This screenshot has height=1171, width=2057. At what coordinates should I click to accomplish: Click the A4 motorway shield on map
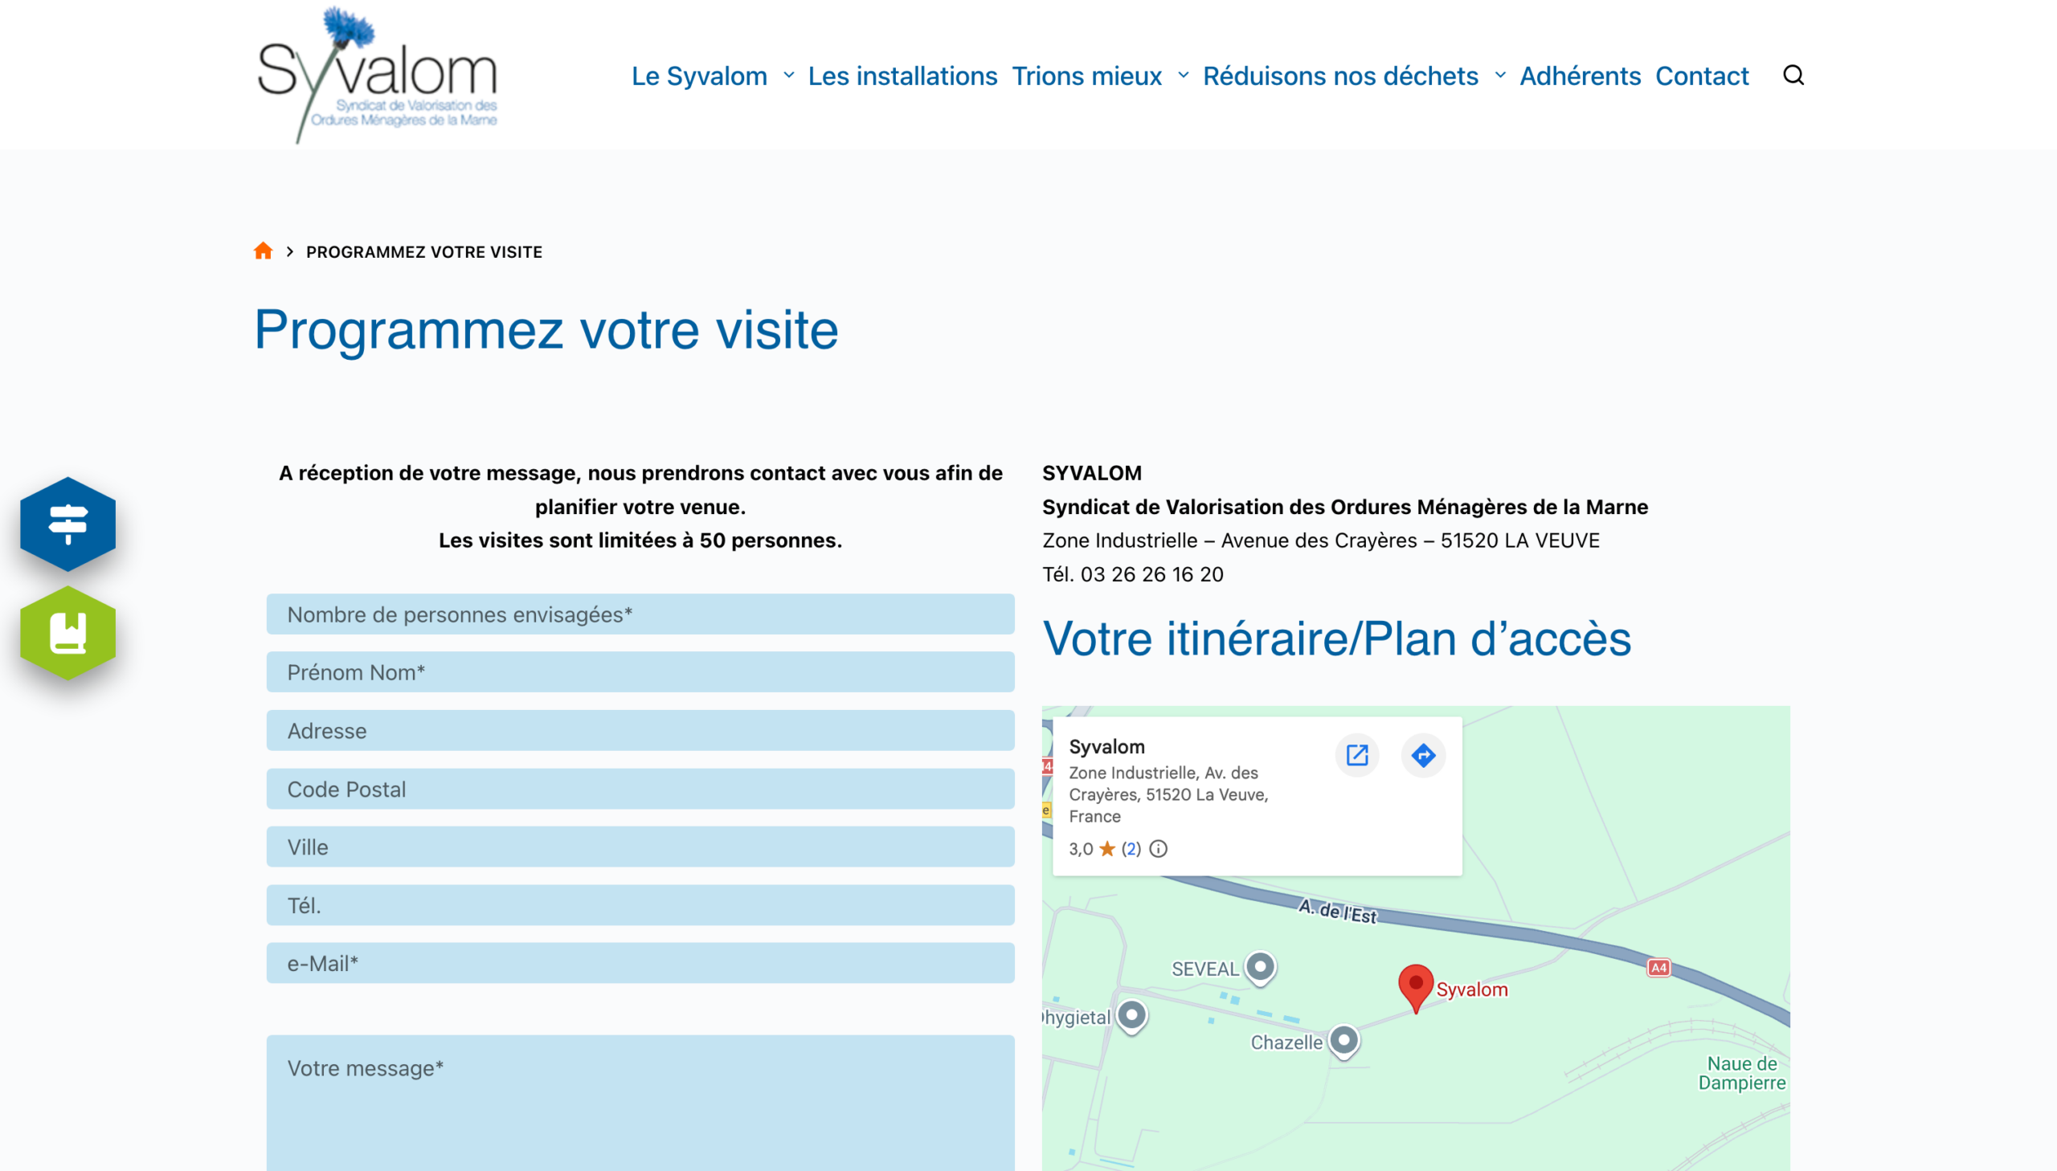[x=1658, y=968]
